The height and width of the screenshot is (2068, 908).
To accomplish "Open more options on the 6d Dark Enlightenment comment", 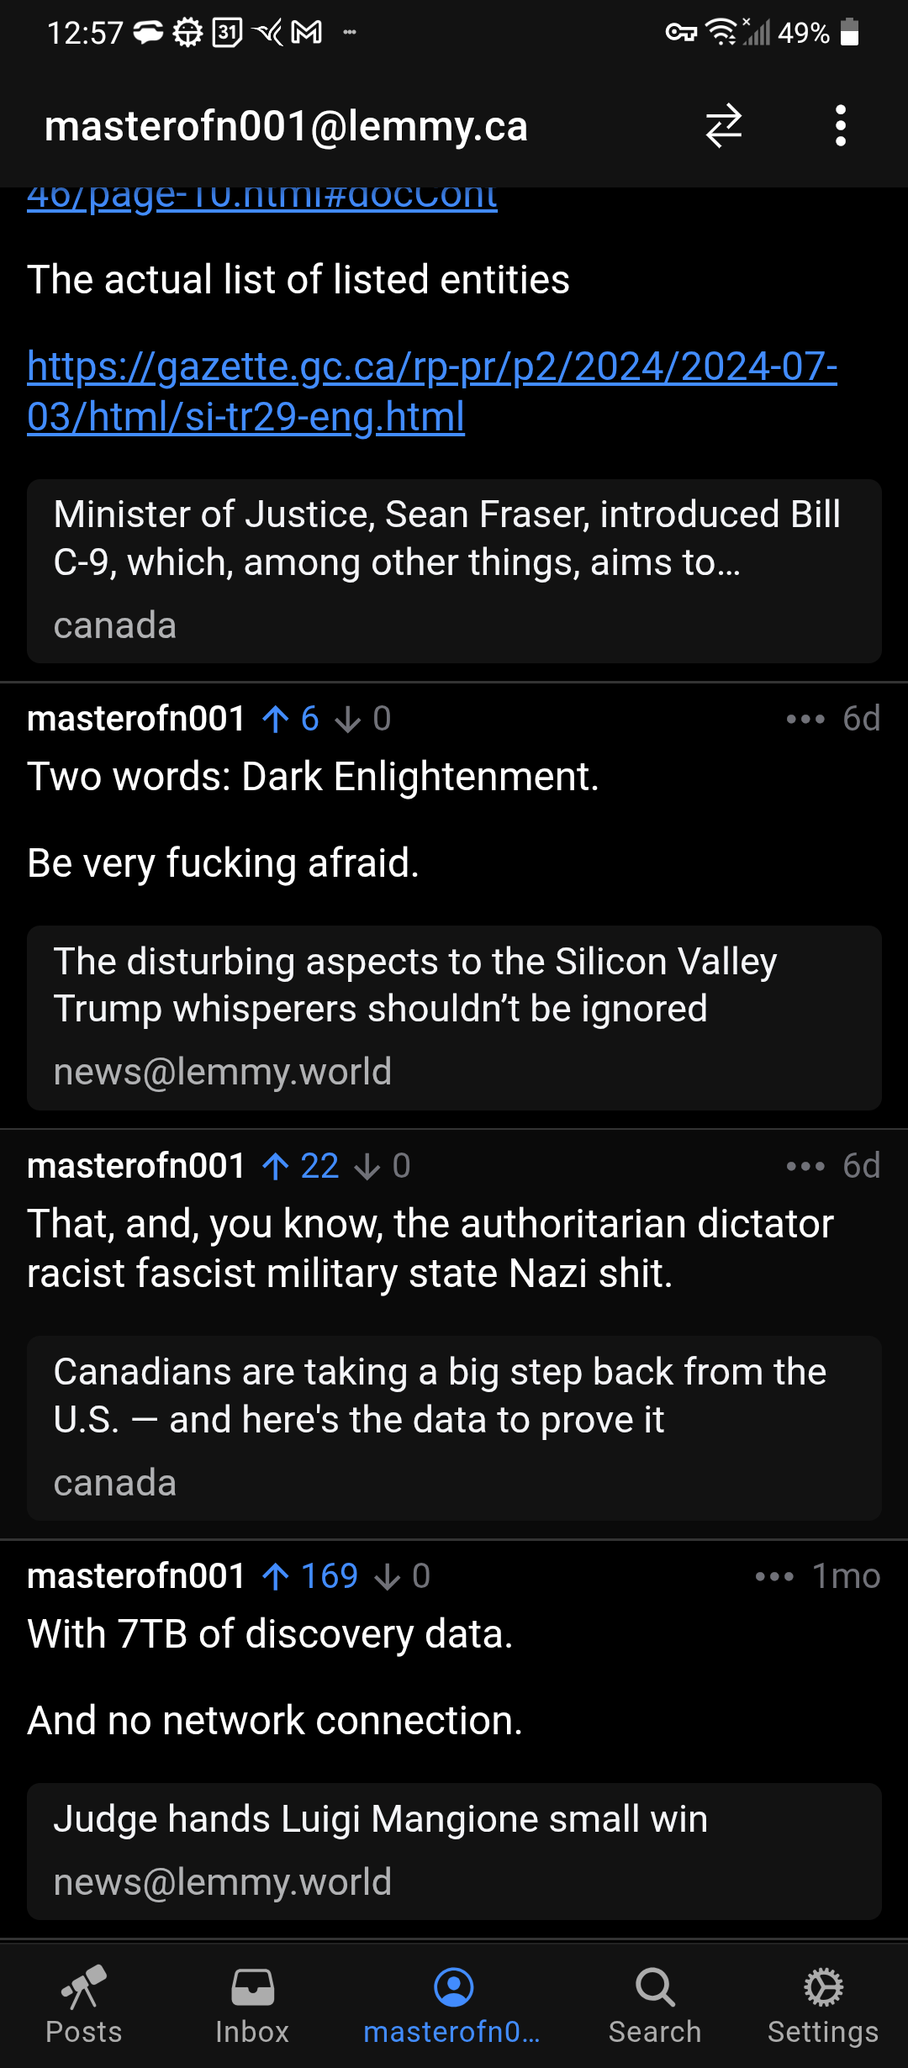I will click(805, 720).
